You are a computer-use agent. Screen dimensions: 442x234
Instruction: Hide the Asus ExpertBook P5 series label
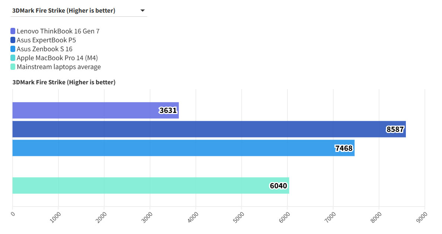click(x=46, y=40)
